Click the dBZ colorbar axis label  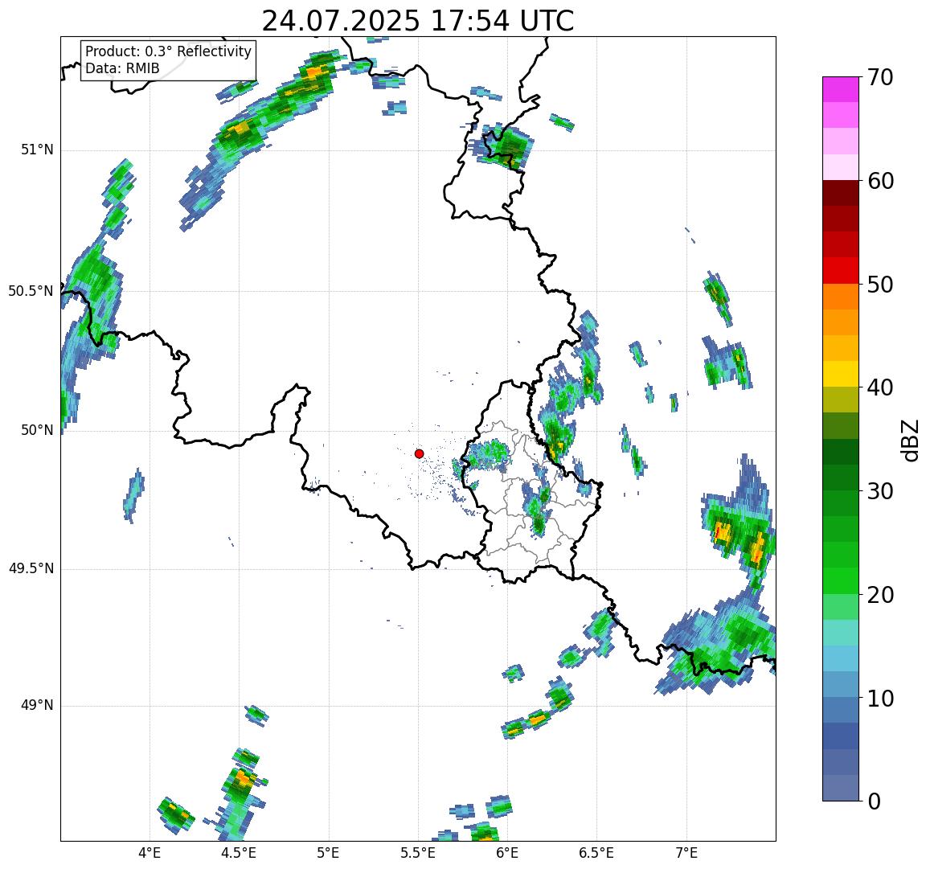coord(908,440)
